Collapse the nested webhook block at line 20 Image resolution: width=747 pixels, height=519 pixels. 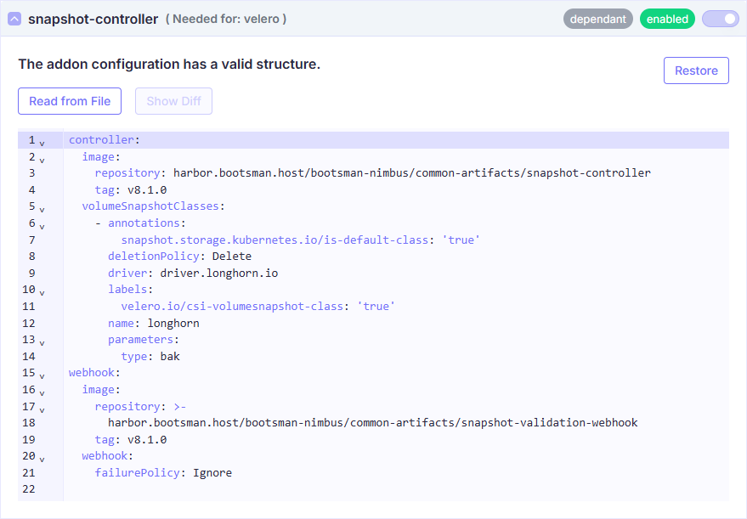(x=42, y=458)
